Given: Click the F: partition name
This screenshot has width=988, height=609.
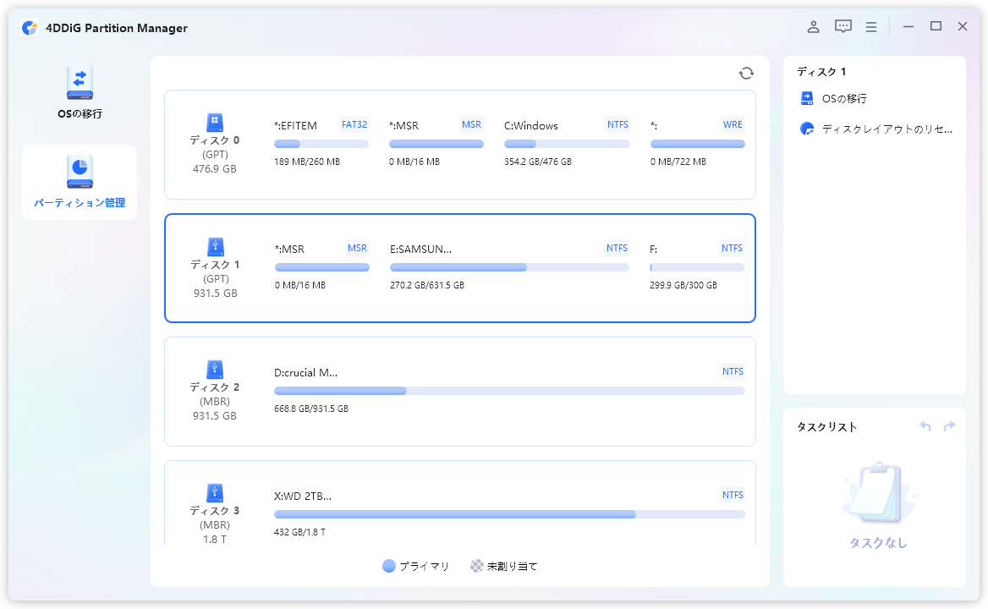Looking at the screenshot, I should (653, 250).
